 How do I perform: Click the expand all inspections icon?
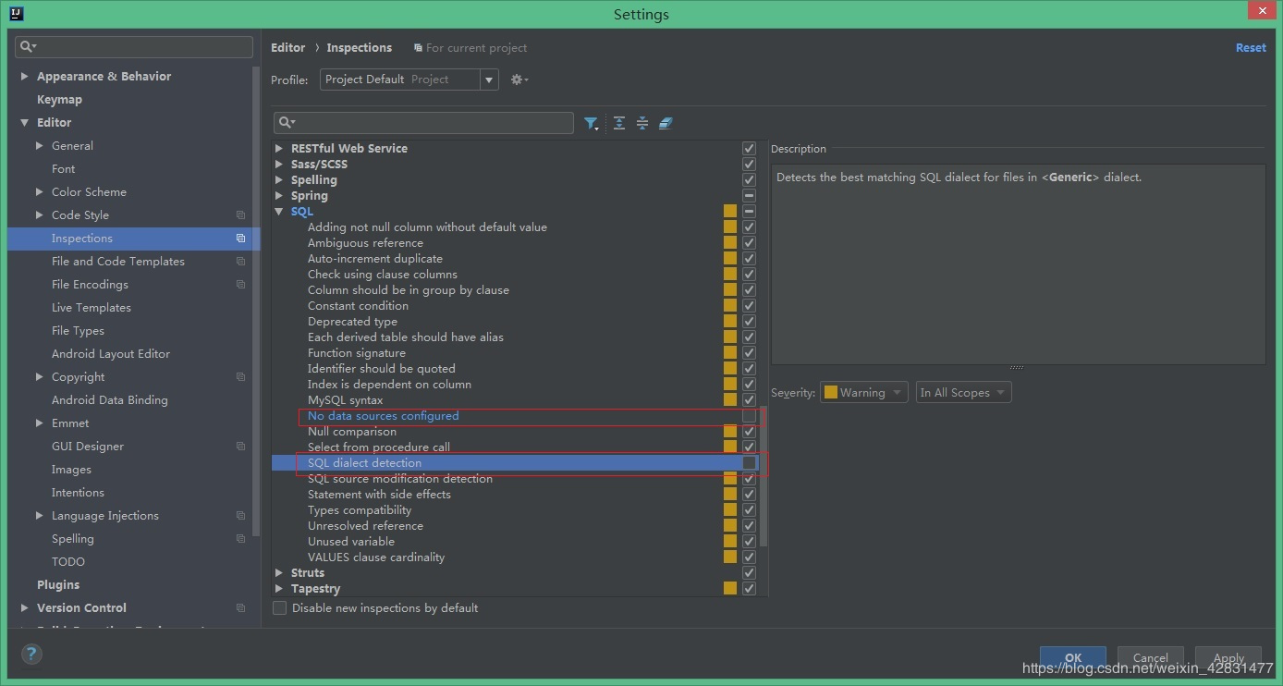[x=619, y=123]
